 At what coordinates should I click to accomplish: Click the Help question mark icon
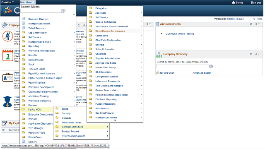pyautogui.click(x=254, y=19)
